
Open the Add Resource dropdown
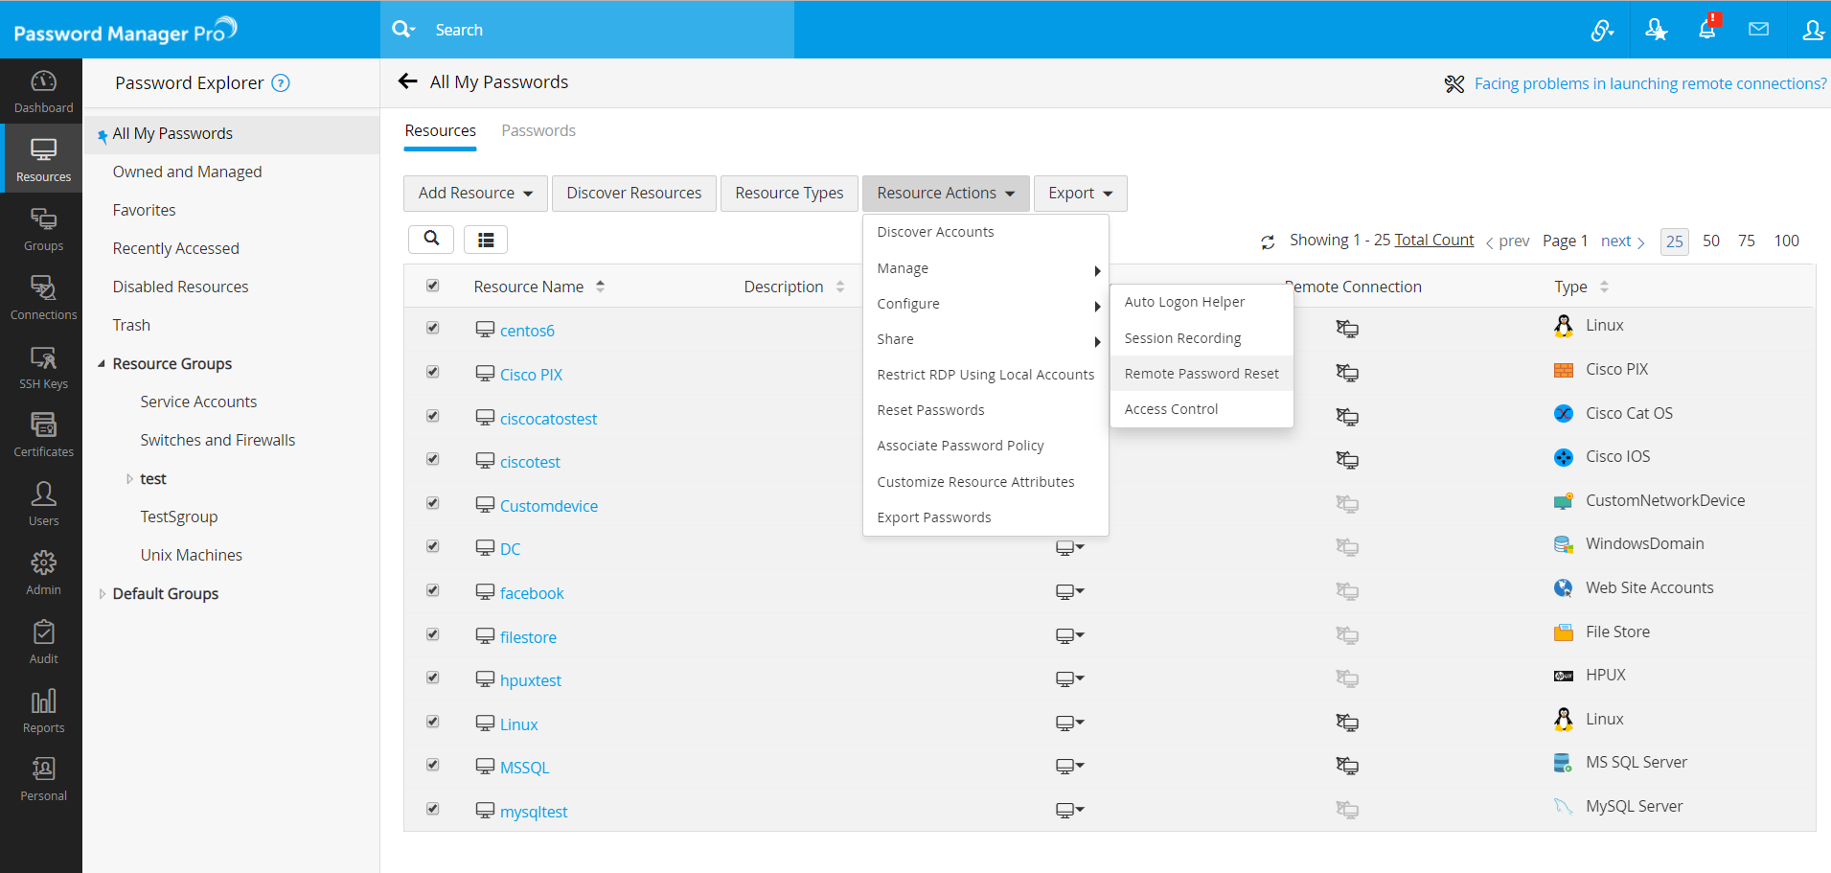pos(475,194)
